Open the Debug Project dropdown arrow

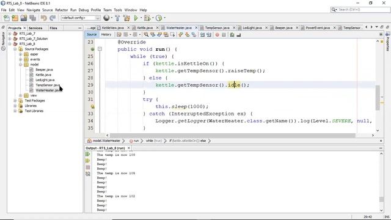click(x=153, y=18)
